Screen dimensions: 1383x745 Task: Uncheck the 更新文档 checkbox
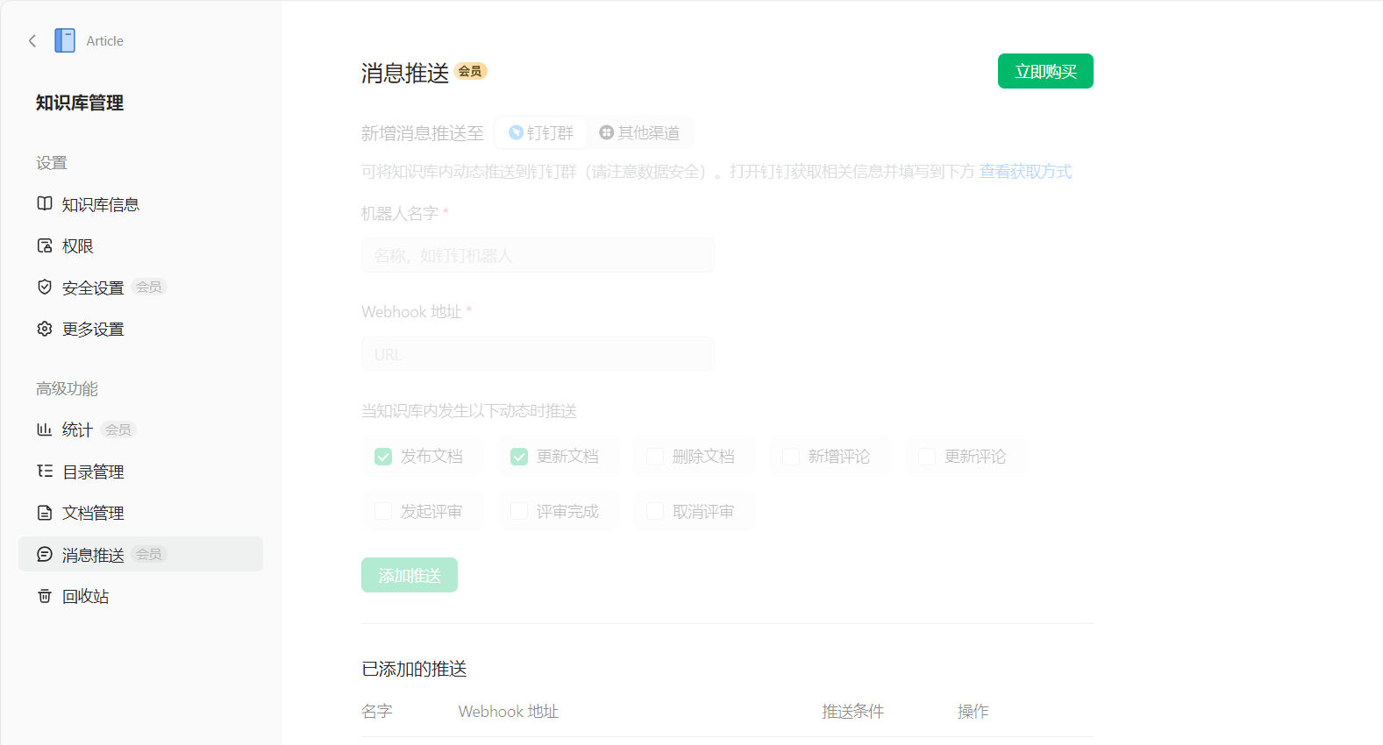[519, 457]
